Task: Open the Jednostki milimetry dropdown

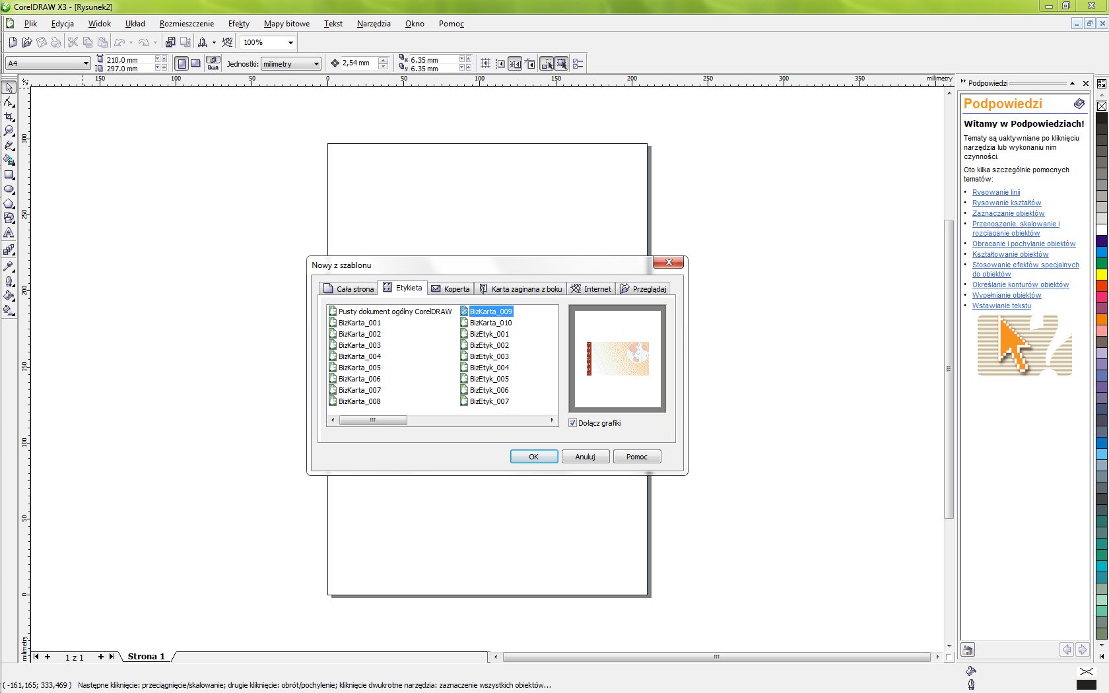Action: [x=316, y=64]
